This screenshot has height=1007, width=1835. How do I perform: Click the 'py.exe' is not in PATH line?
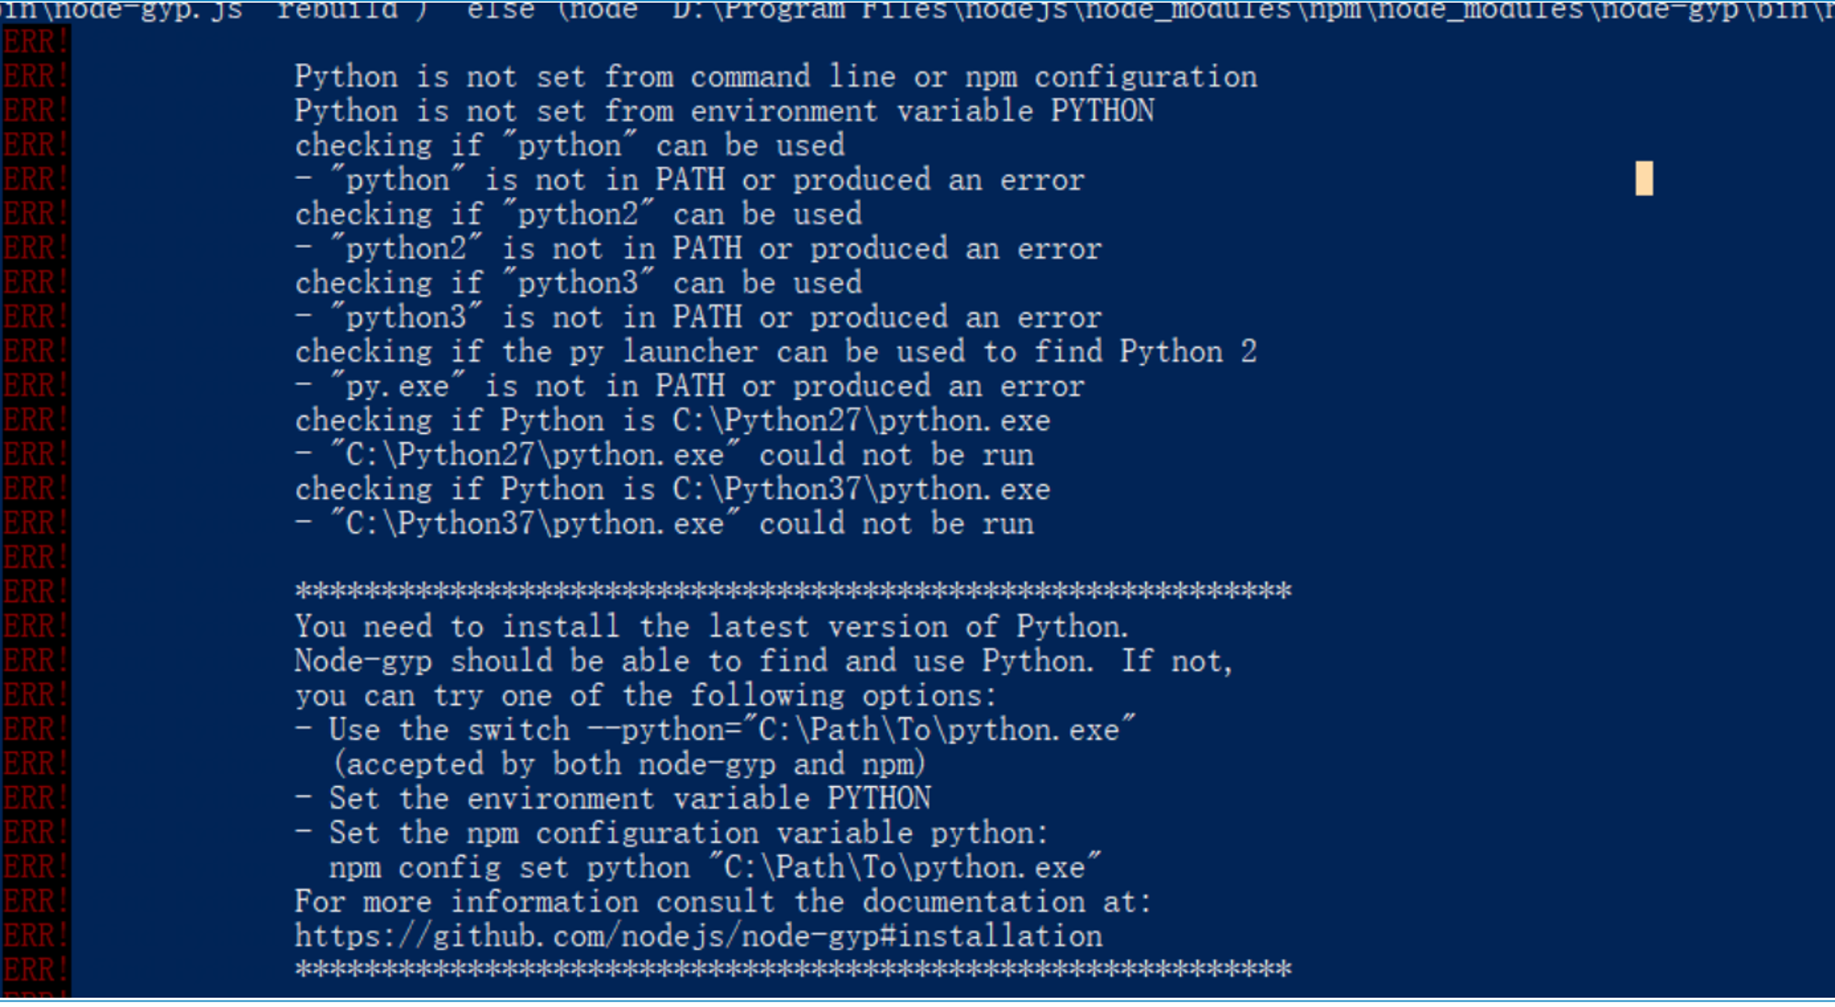click(689, 386)
